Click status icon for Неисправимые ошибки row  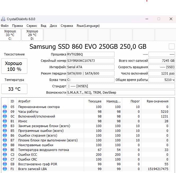5,145
